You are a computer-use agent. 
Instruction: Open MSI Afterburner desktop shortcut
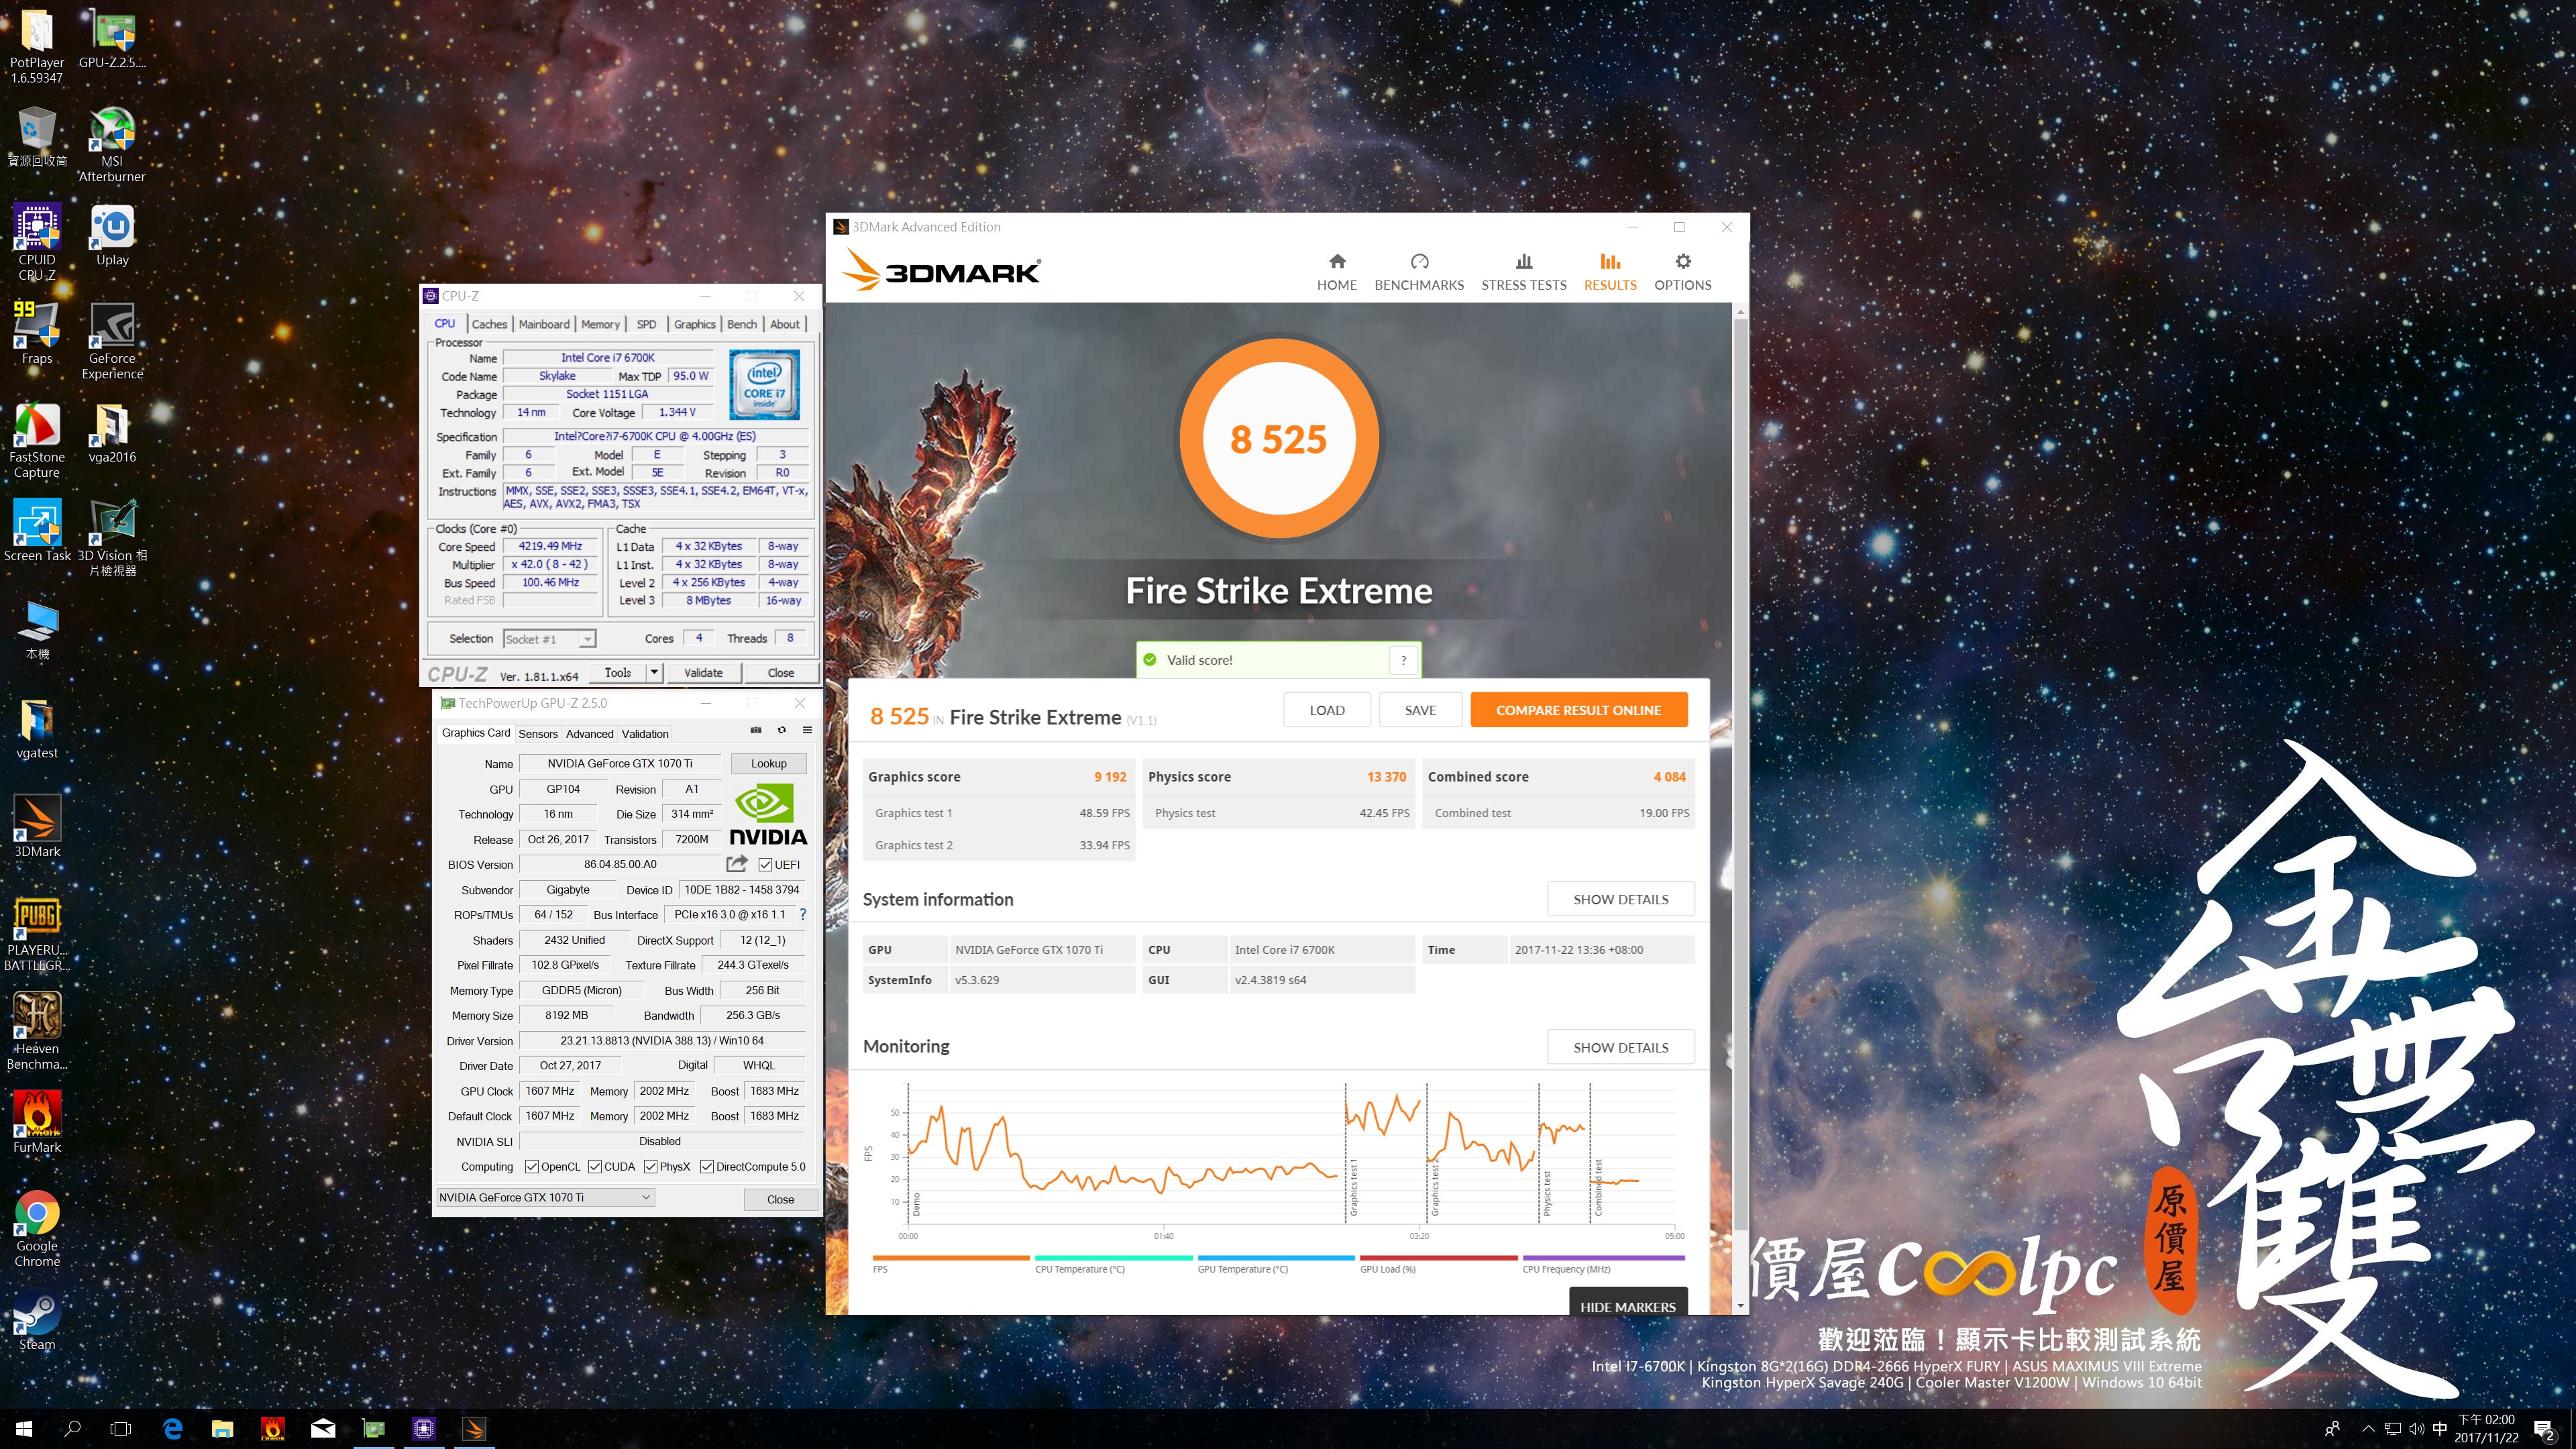[x=112, y=144]
